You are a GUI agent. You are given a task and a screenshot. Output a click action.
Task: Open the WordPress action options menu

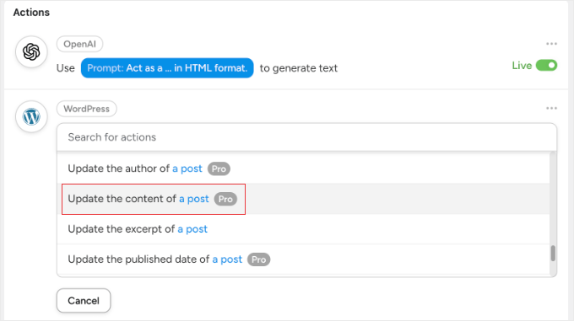point(551,109)
